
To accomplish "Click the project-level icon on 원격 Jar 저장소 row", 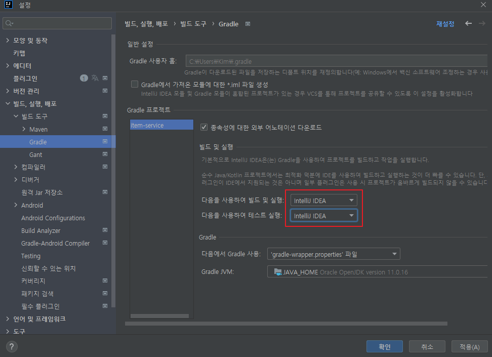I will click(105, 192).
